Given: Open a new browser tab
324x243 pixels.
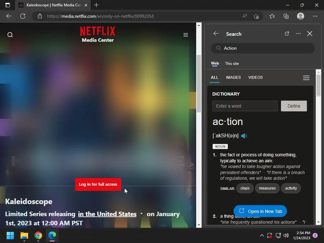Looking at the screenshot, I should click(96, 5).
